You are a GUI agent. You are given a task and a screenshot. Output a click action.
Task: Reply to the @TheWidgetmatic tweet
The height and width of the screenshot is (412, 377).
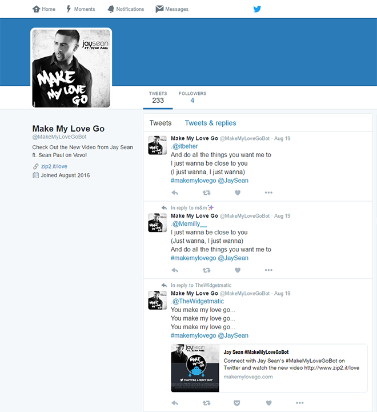[175, 403]
